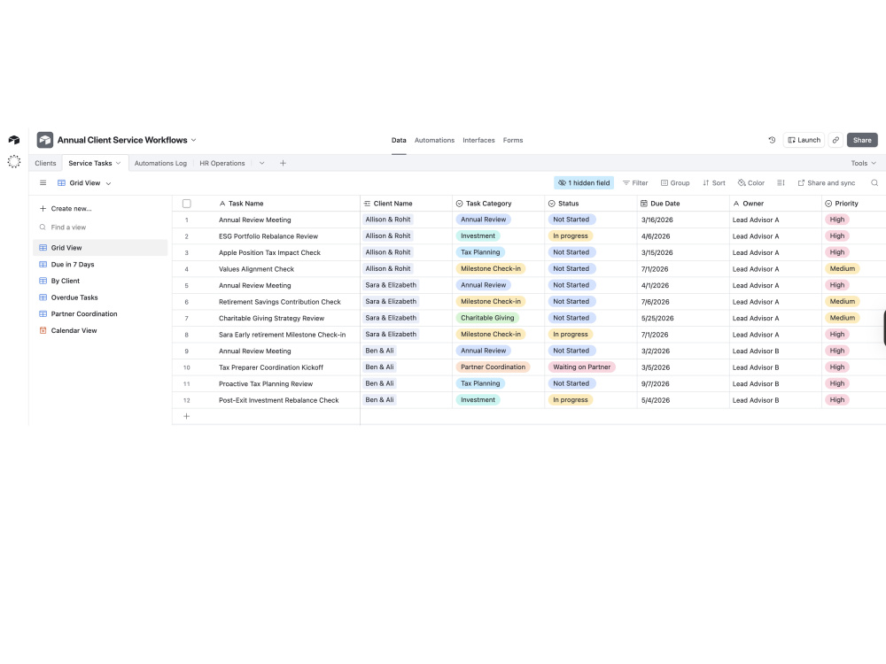Open the Task Category column header
This screenshot has width=886, height=664.
(x=498, y=204)
